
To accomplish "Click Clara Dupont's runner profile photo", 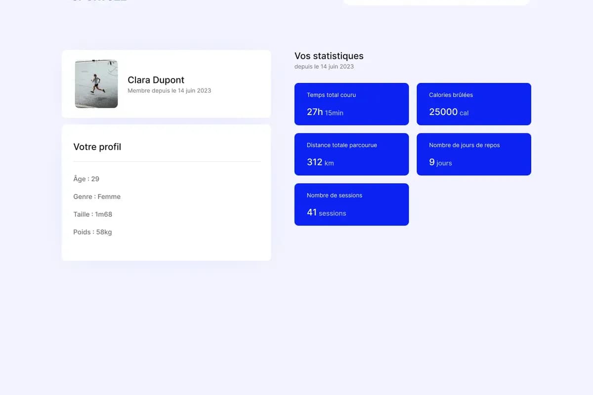I will [96, 84].
